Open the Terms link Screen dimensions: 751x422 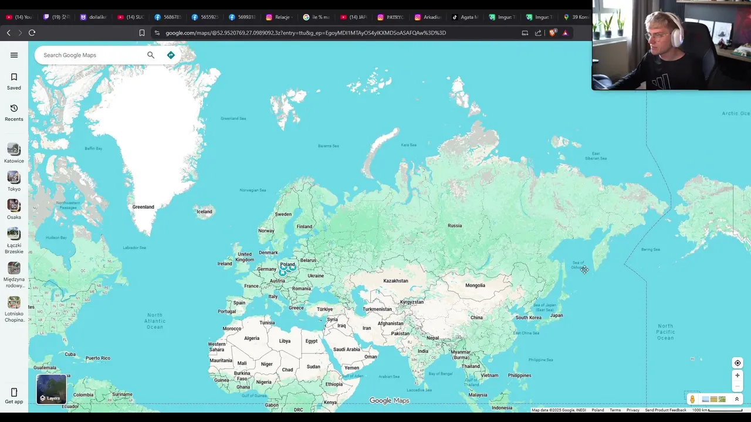click(x=615, y=410)
